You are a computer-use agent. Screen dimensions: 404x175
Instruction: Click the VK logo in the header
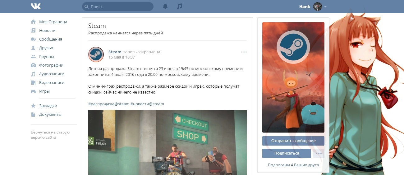click(x=36, y=6)
